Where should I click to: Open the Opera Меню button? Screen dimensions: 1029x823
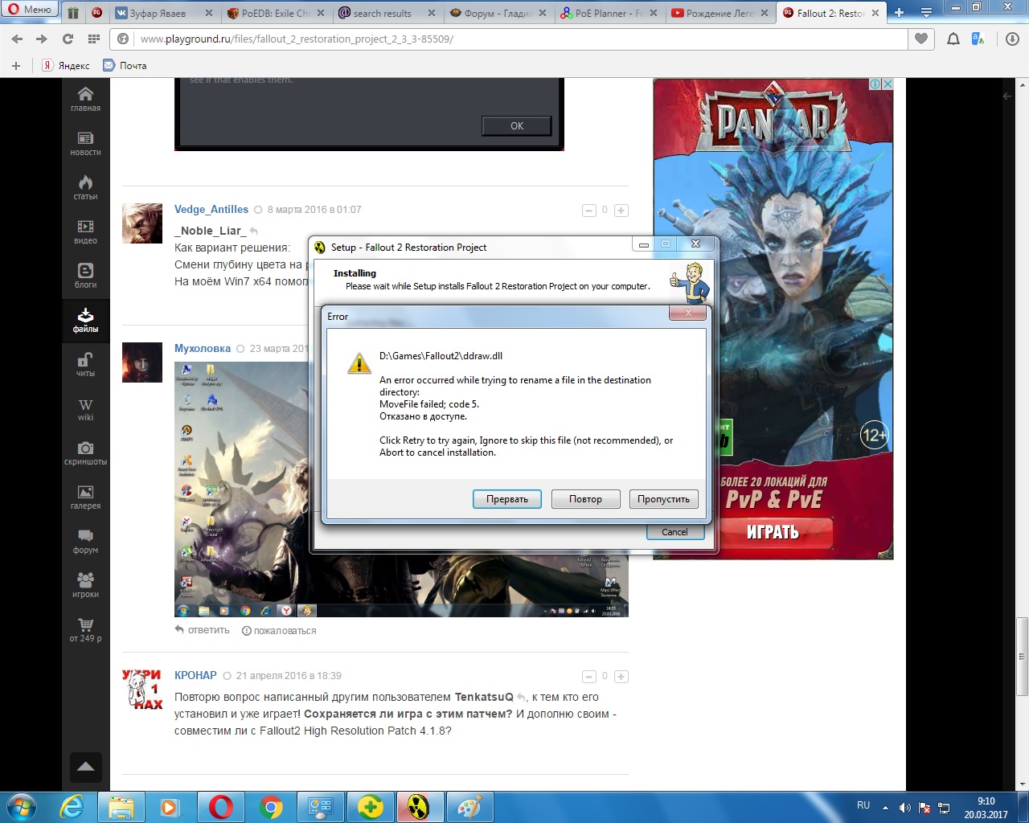point(30,10)
